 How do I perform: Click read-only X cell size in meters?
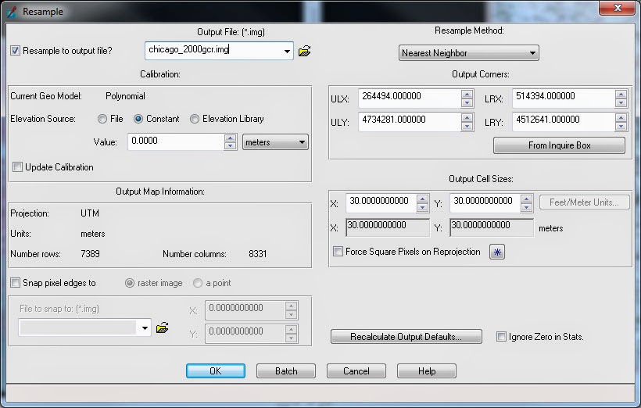pyautogui.click(x=388, y=227)
